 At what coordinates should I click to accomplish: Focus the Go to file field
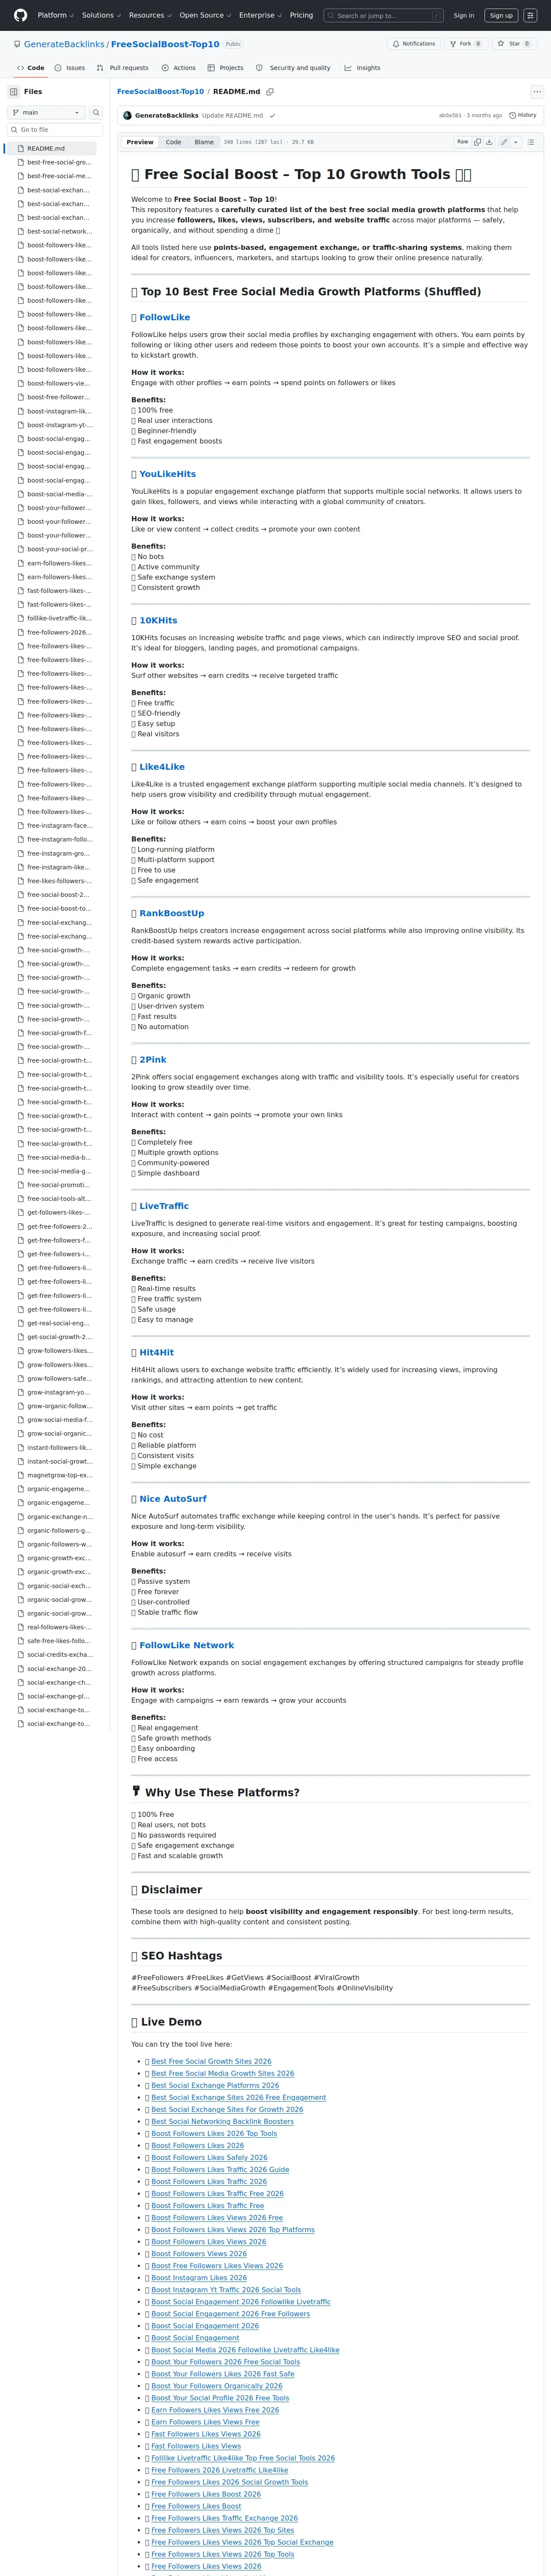(x=55, y=130)
